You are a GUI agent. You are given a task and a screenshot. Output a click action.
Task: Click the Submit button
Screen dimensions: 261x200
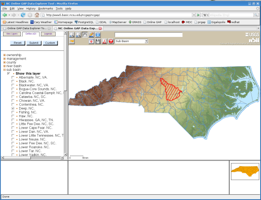(x=34, y=43)
